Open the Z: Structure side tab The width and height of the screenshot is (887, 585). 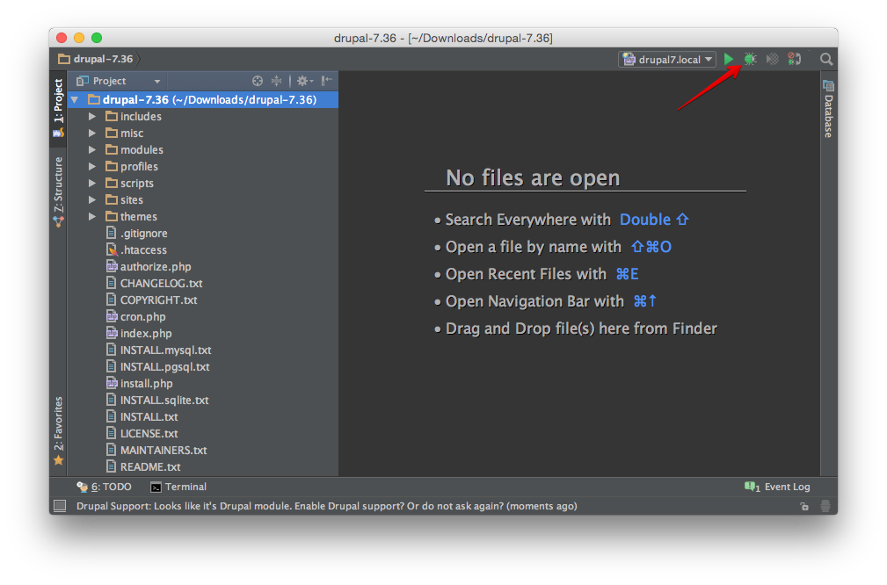tap(58, 192)
